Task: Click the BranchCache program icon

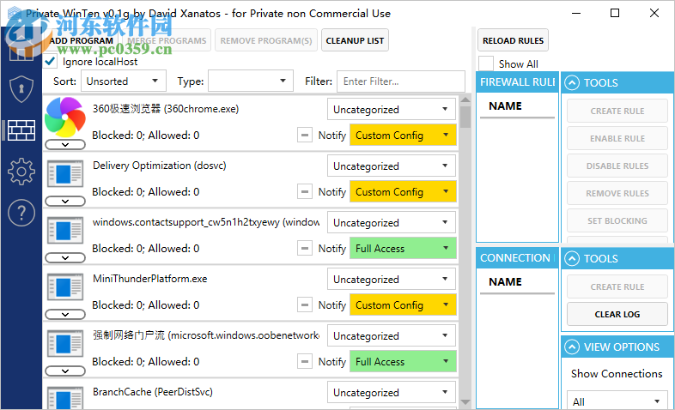Action: click(65, 398)
